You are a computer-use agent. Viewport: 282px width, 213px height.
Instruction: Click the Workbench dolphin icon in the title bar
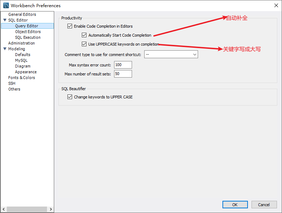pos(6,5)
